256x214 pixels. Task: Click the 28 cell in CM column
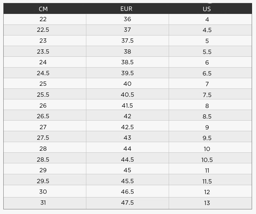43,149
